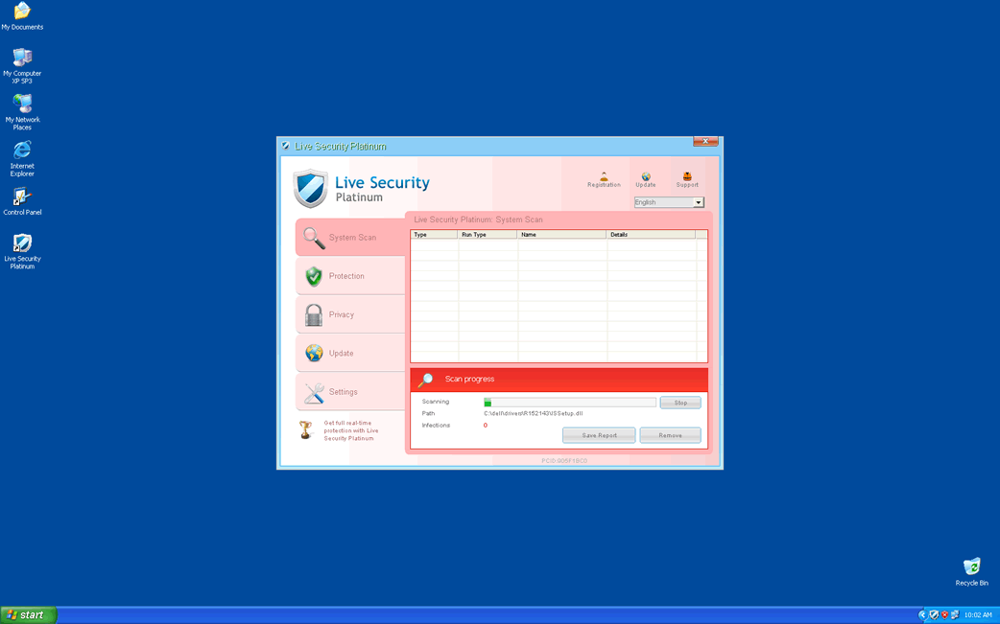Open the Control Panel desktop icon
The height and width of the screenshot is (624, 1000).
[x=22, y=198]
